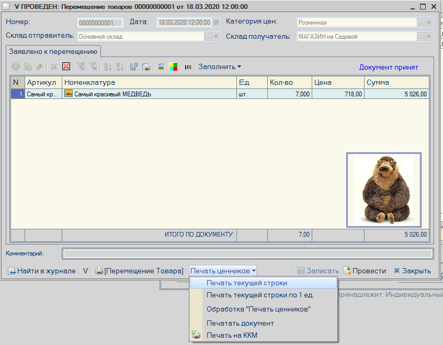The height and width of the screenshot is (345, 443).
Task: Click the boxed red X clear rows icon
Action: tap(66, 66)
